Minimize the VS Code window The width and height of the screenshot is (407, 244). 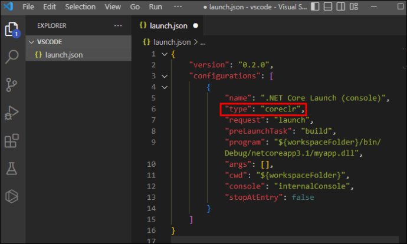tap(373, 6)
